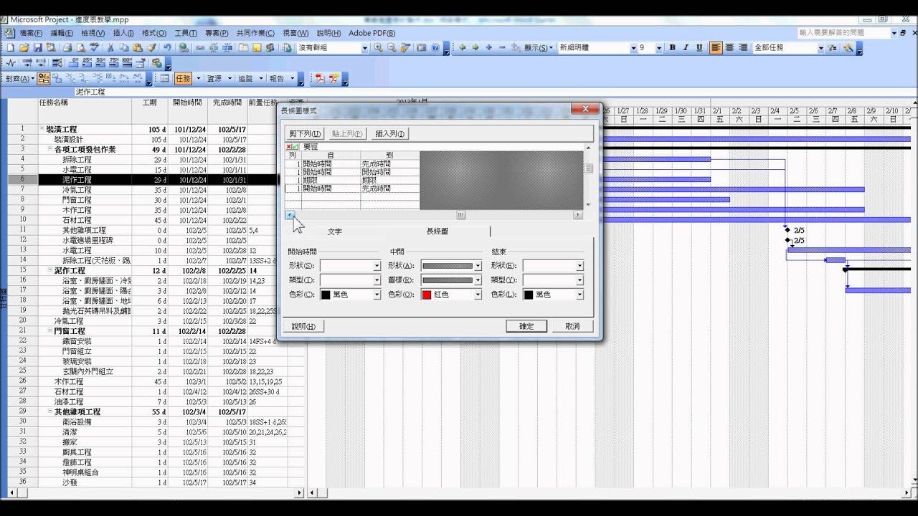Image resolution: width=918 pixels, height=516 pixels.
Task: Click the Open folder icon
Action: pyautogui.click(x=24, y=47)
